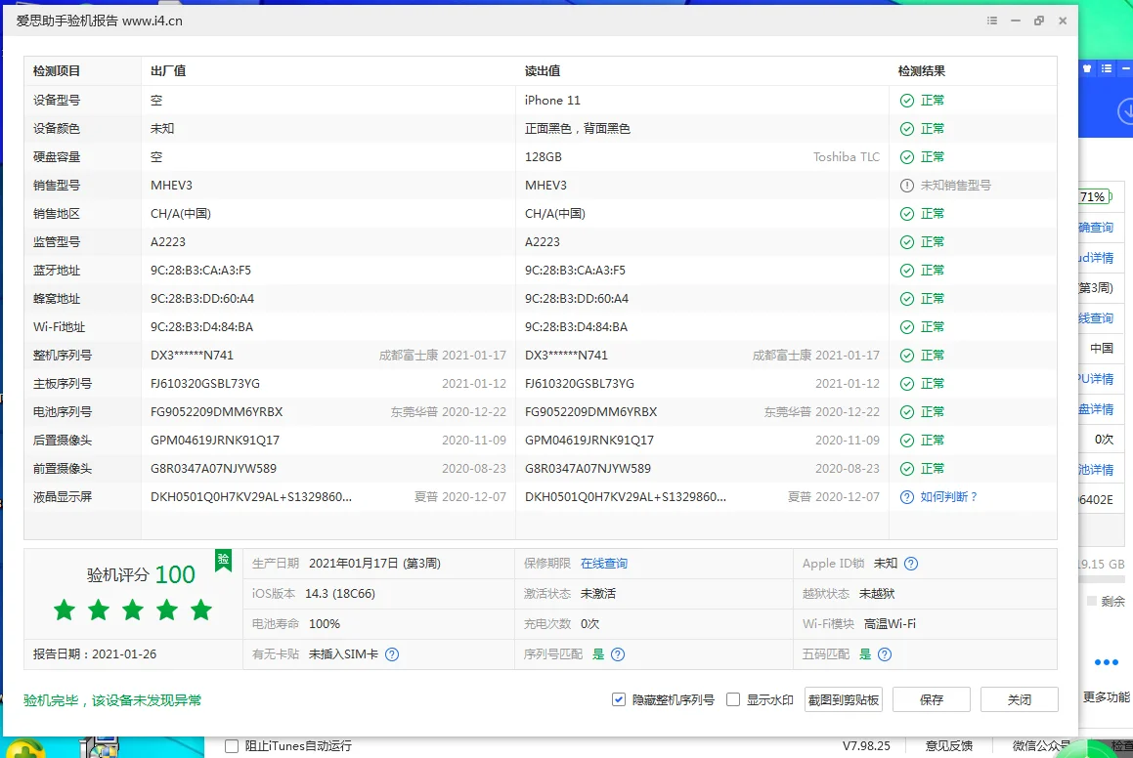
Task: Click iOS version 14.3 (18C66)
Action: click(x=339, y=594)
